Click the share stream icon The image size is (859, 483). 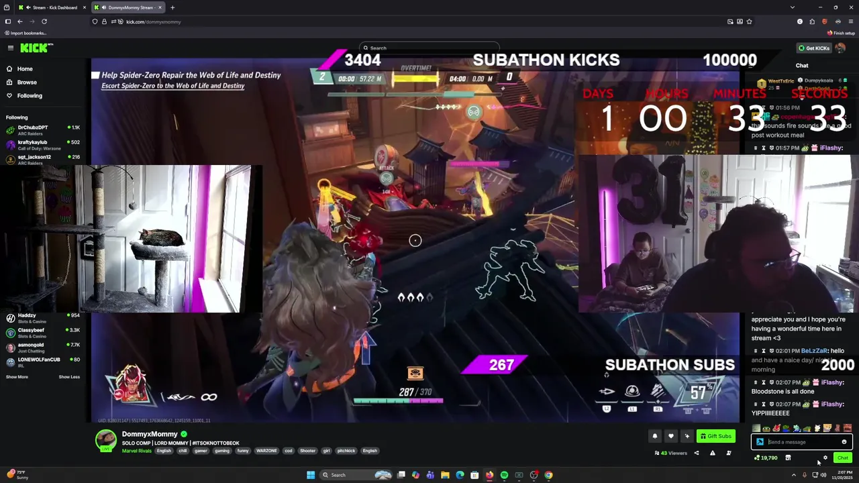696,453
